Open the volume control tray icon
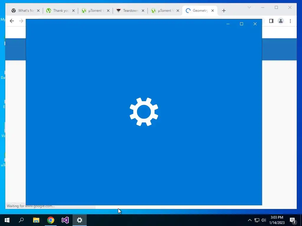Screen dimensions: 302x226 pyautogui.click(x=264, y=220)
